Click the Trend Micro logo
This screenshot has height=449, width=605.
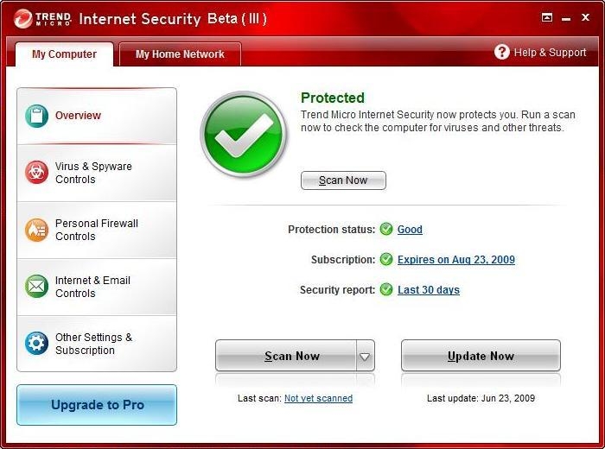(x=42, y=18)
